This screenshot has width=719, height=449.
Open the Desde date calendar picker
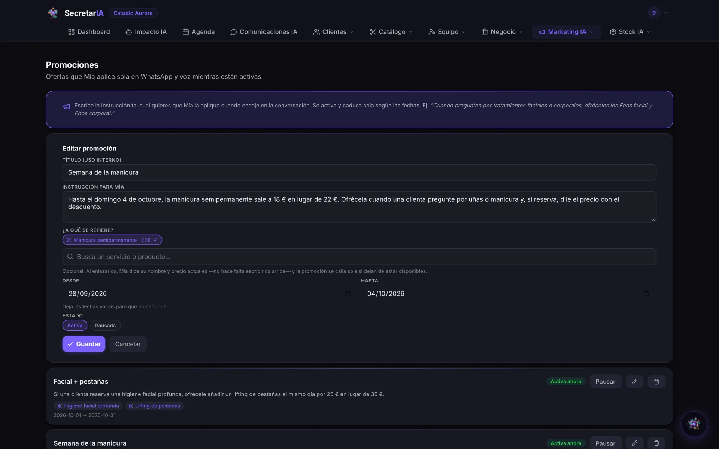[x=348, y=294]
